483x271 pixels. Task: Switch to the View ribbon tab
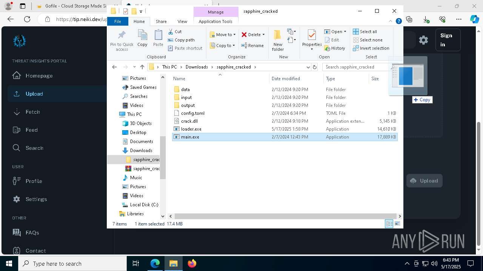[182, 21]
